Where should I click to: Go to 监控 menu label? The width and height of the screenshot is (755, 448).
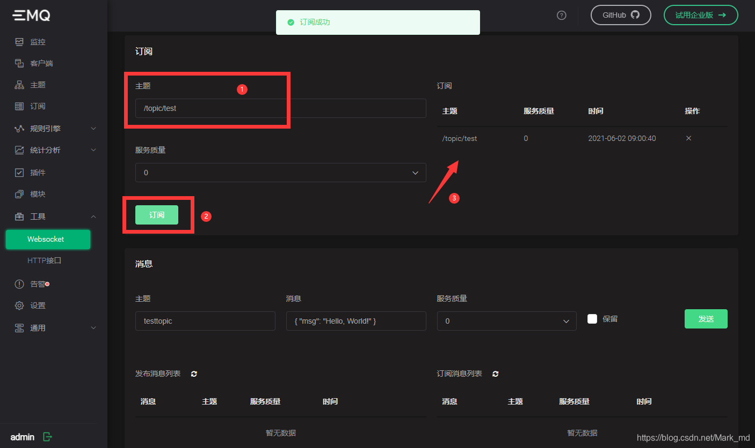click(38, 42)
